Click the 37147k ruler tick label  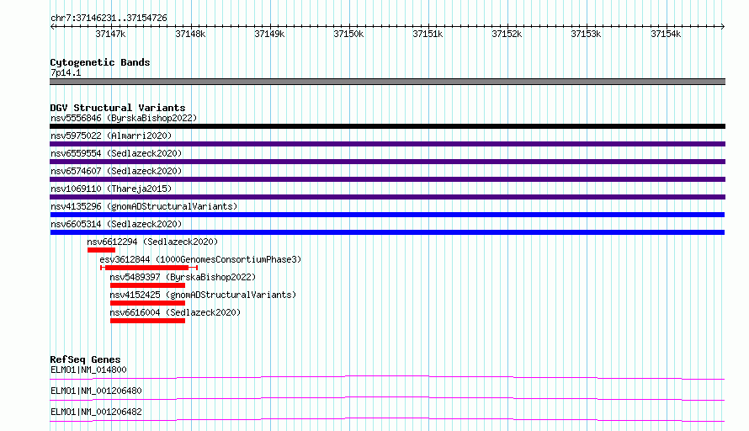pos(110,34)
